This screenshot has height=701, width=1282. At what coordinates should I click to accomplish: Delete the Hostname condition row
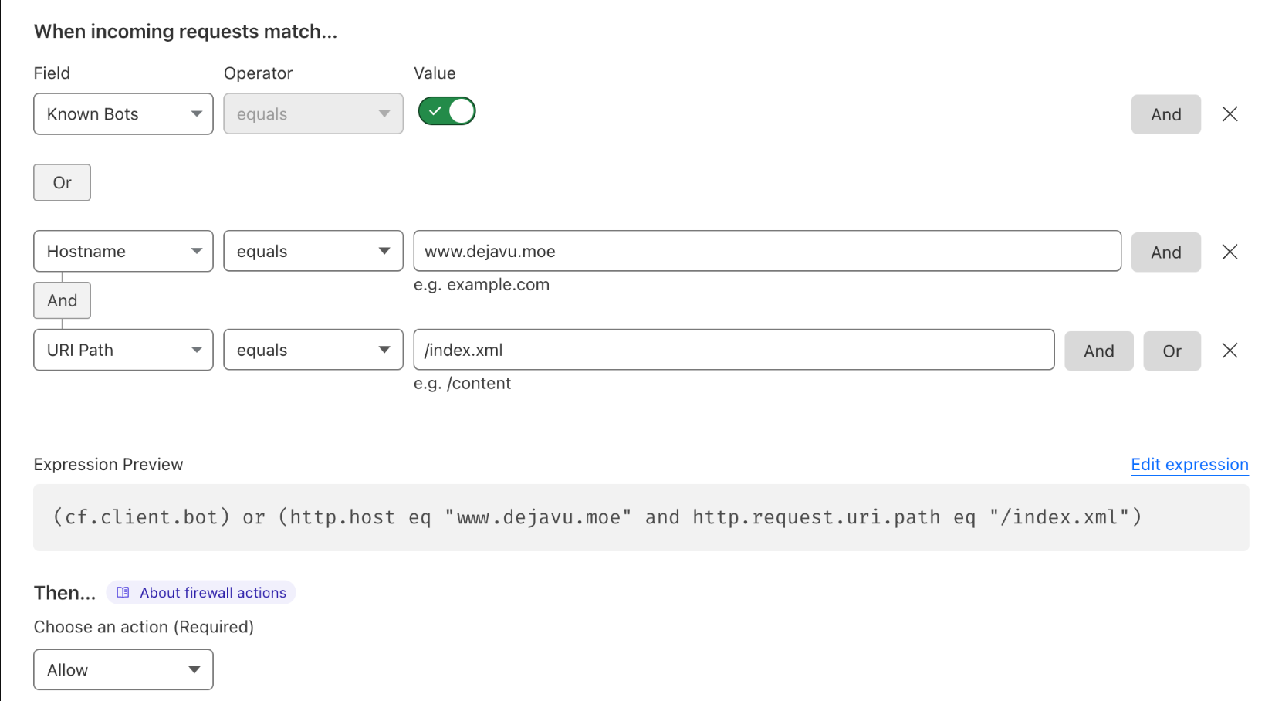click(1230, 252)
